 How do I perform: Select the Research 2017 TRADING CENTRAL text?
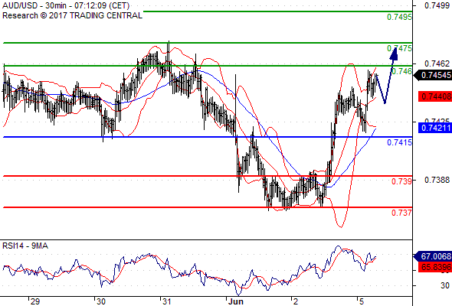pyautogui.click(x=72, y=15)
